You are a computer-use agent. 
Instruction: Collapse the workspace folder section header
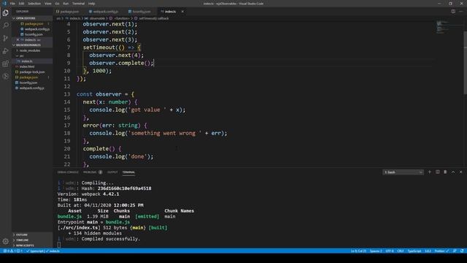coord(32,45)
